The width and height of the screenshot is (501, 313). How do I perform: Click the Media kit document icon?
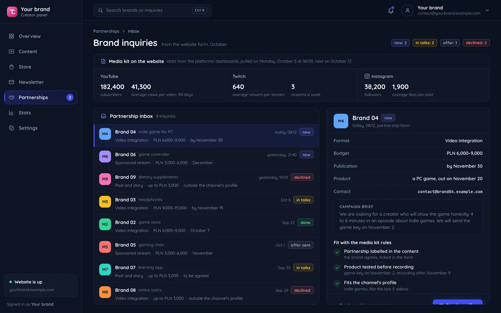[x=103, y=61]
